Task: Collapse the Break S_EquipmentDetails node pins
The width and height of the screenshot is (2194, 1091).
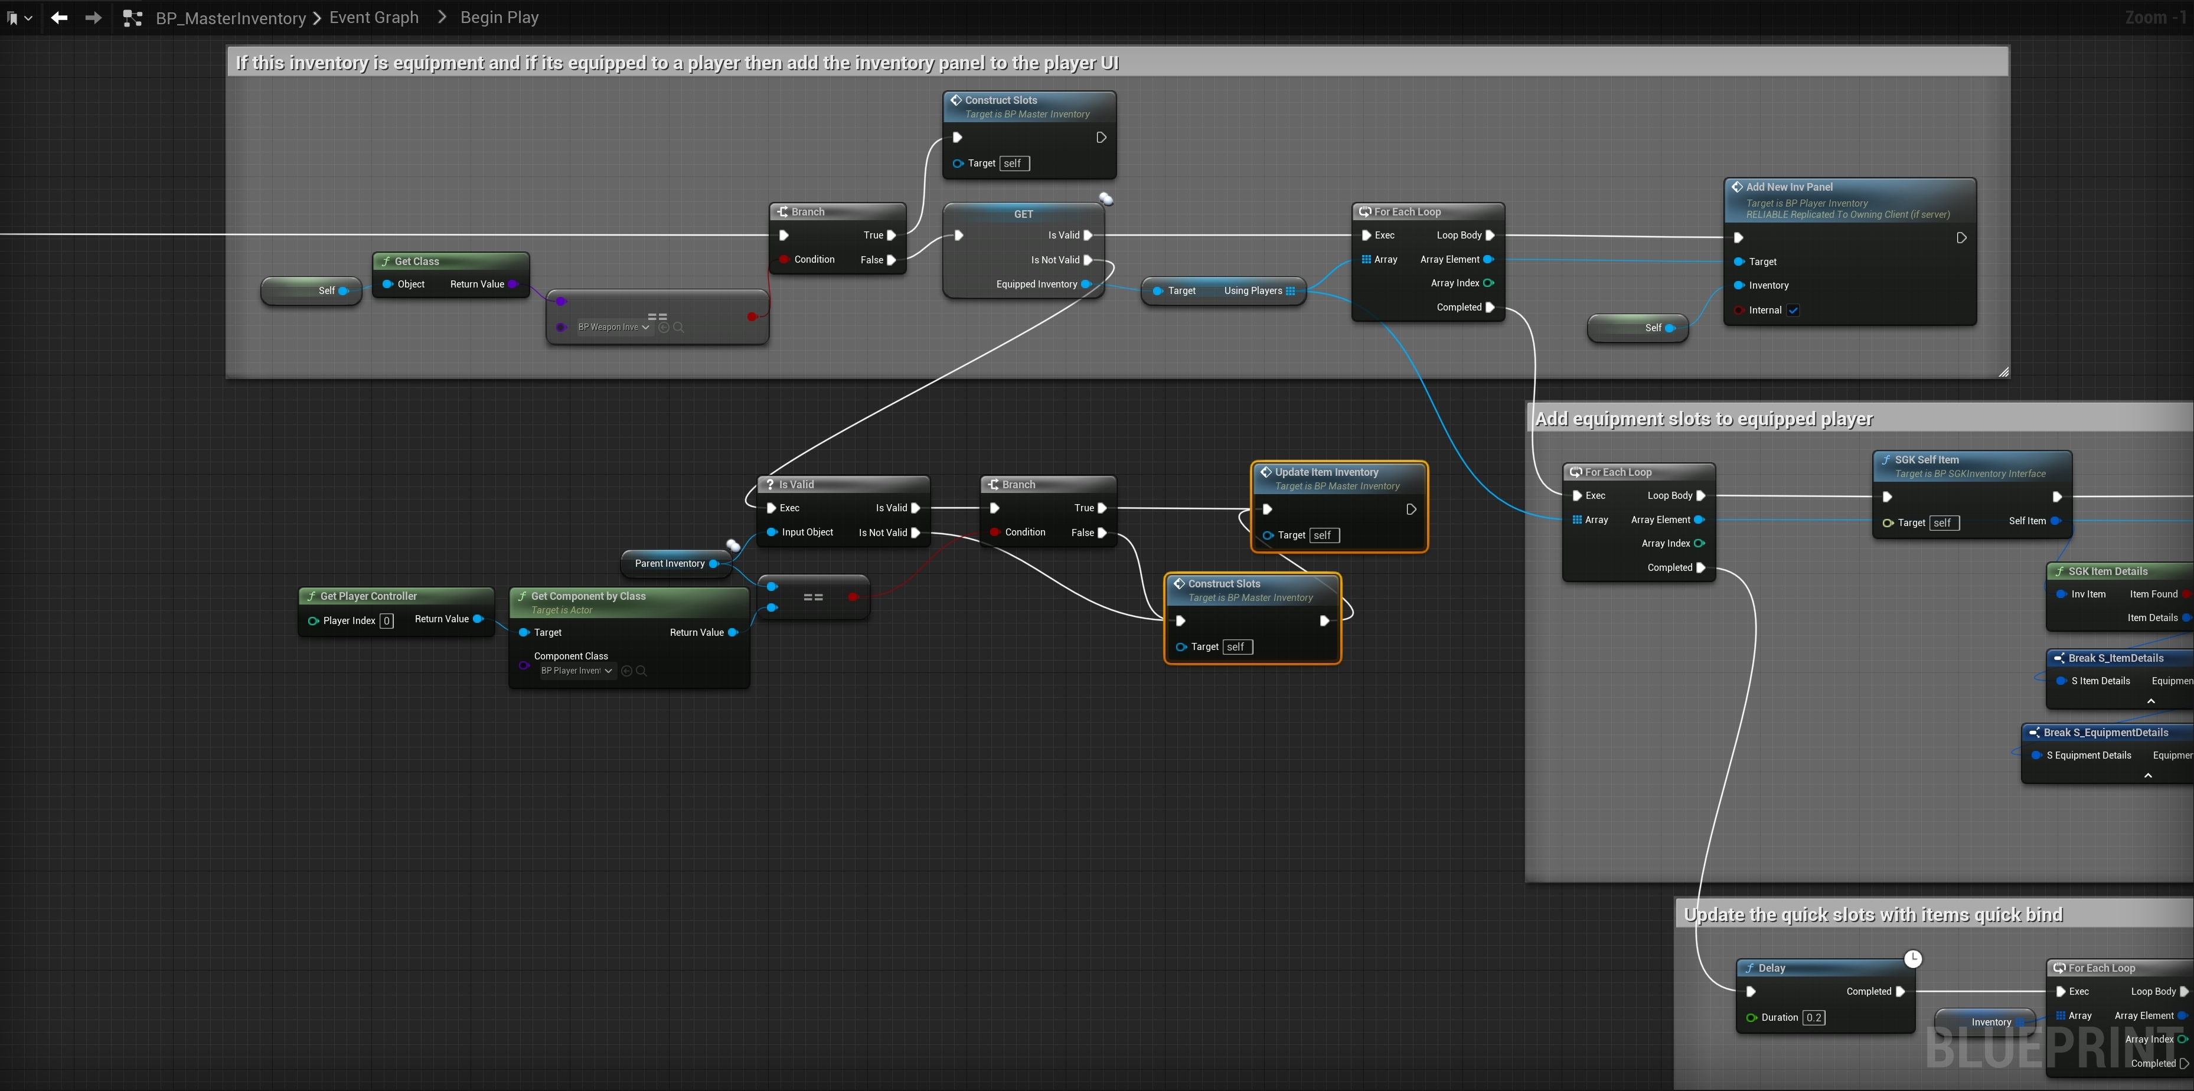Action: [2147, 776]
